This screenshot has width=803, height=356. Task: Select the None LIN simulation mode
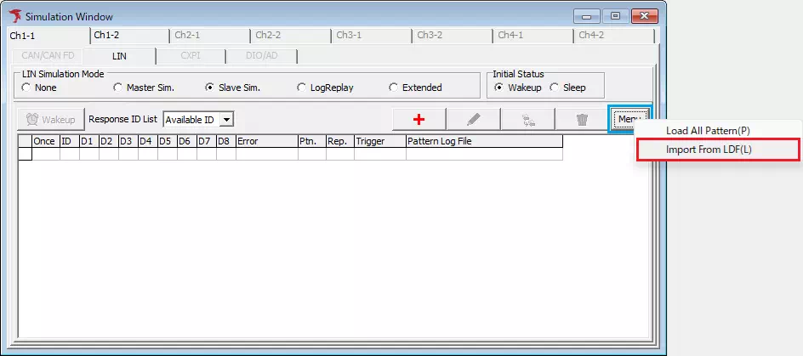click(26, 88)
